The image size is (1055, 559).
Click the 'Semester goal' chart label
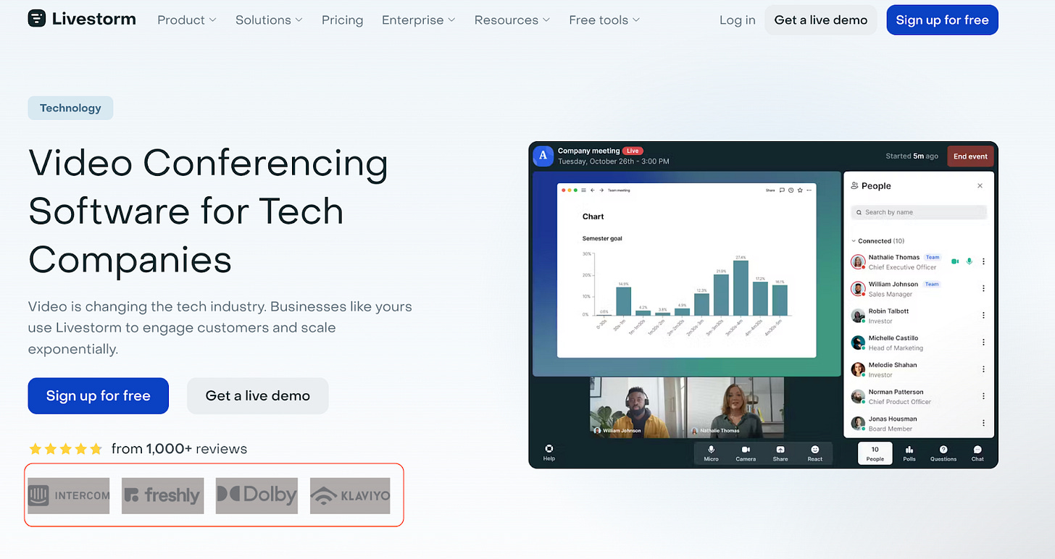(602, 238)
